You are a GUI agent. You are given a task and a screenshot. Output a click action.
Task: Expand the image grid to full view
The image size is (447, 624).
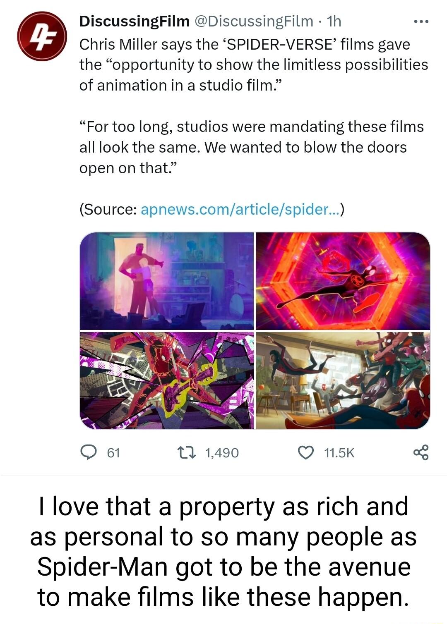[x=254, y=330]
